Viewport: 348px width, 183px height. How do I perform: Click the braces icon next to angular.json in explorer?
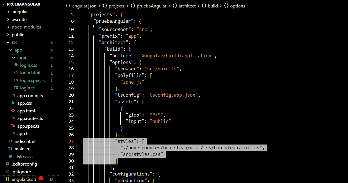(8, 179)
